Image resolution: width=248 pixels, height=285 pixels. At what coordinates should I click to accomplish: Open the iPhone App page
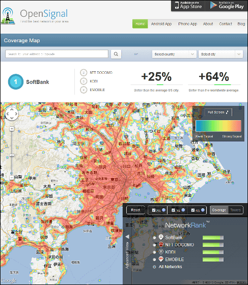click(x=187, y=24)
